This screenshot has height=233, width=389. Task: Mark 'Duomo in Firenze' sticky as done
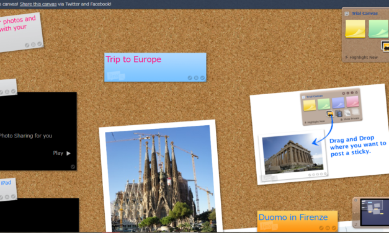pos(334,228)
